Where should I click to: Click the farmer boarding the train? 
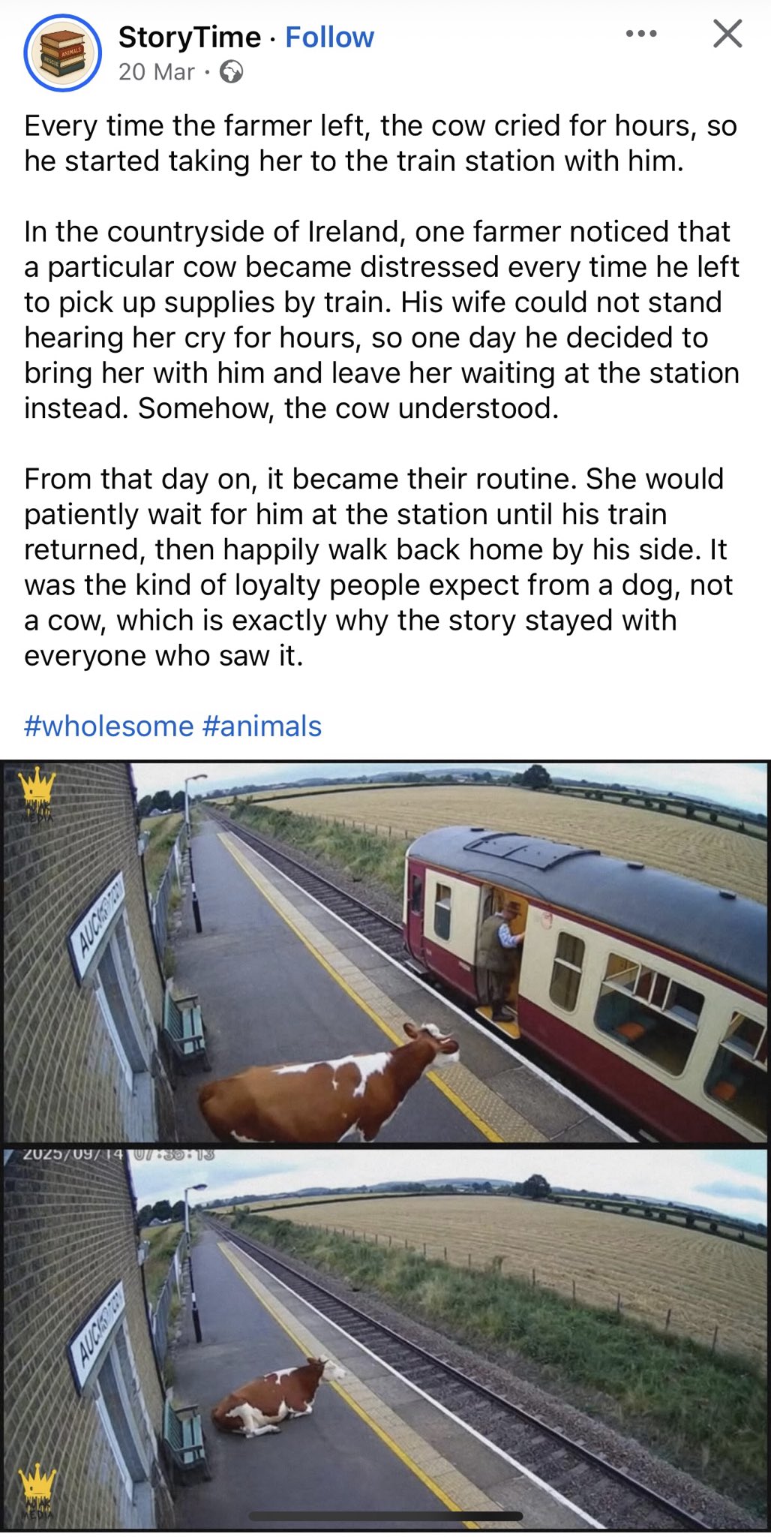click(x=499, y=961)
